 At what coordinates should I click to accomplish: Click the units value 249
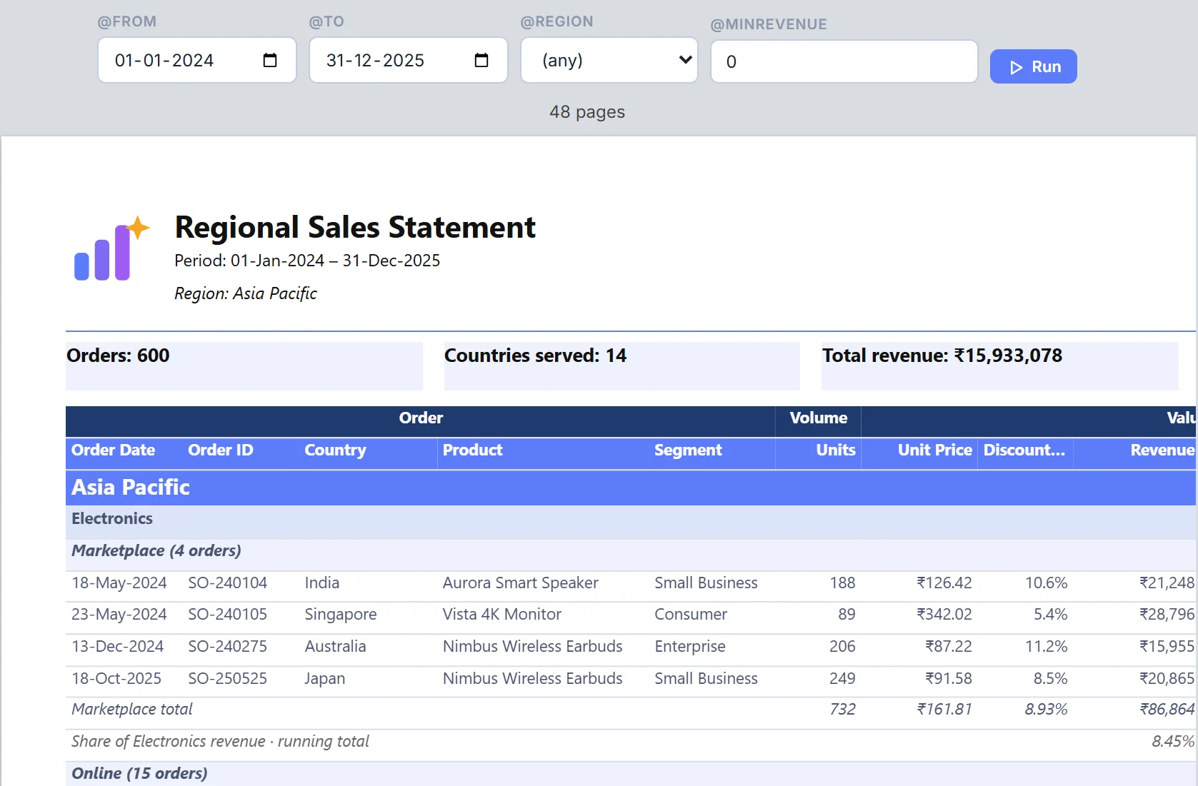(x=842, y=679)
